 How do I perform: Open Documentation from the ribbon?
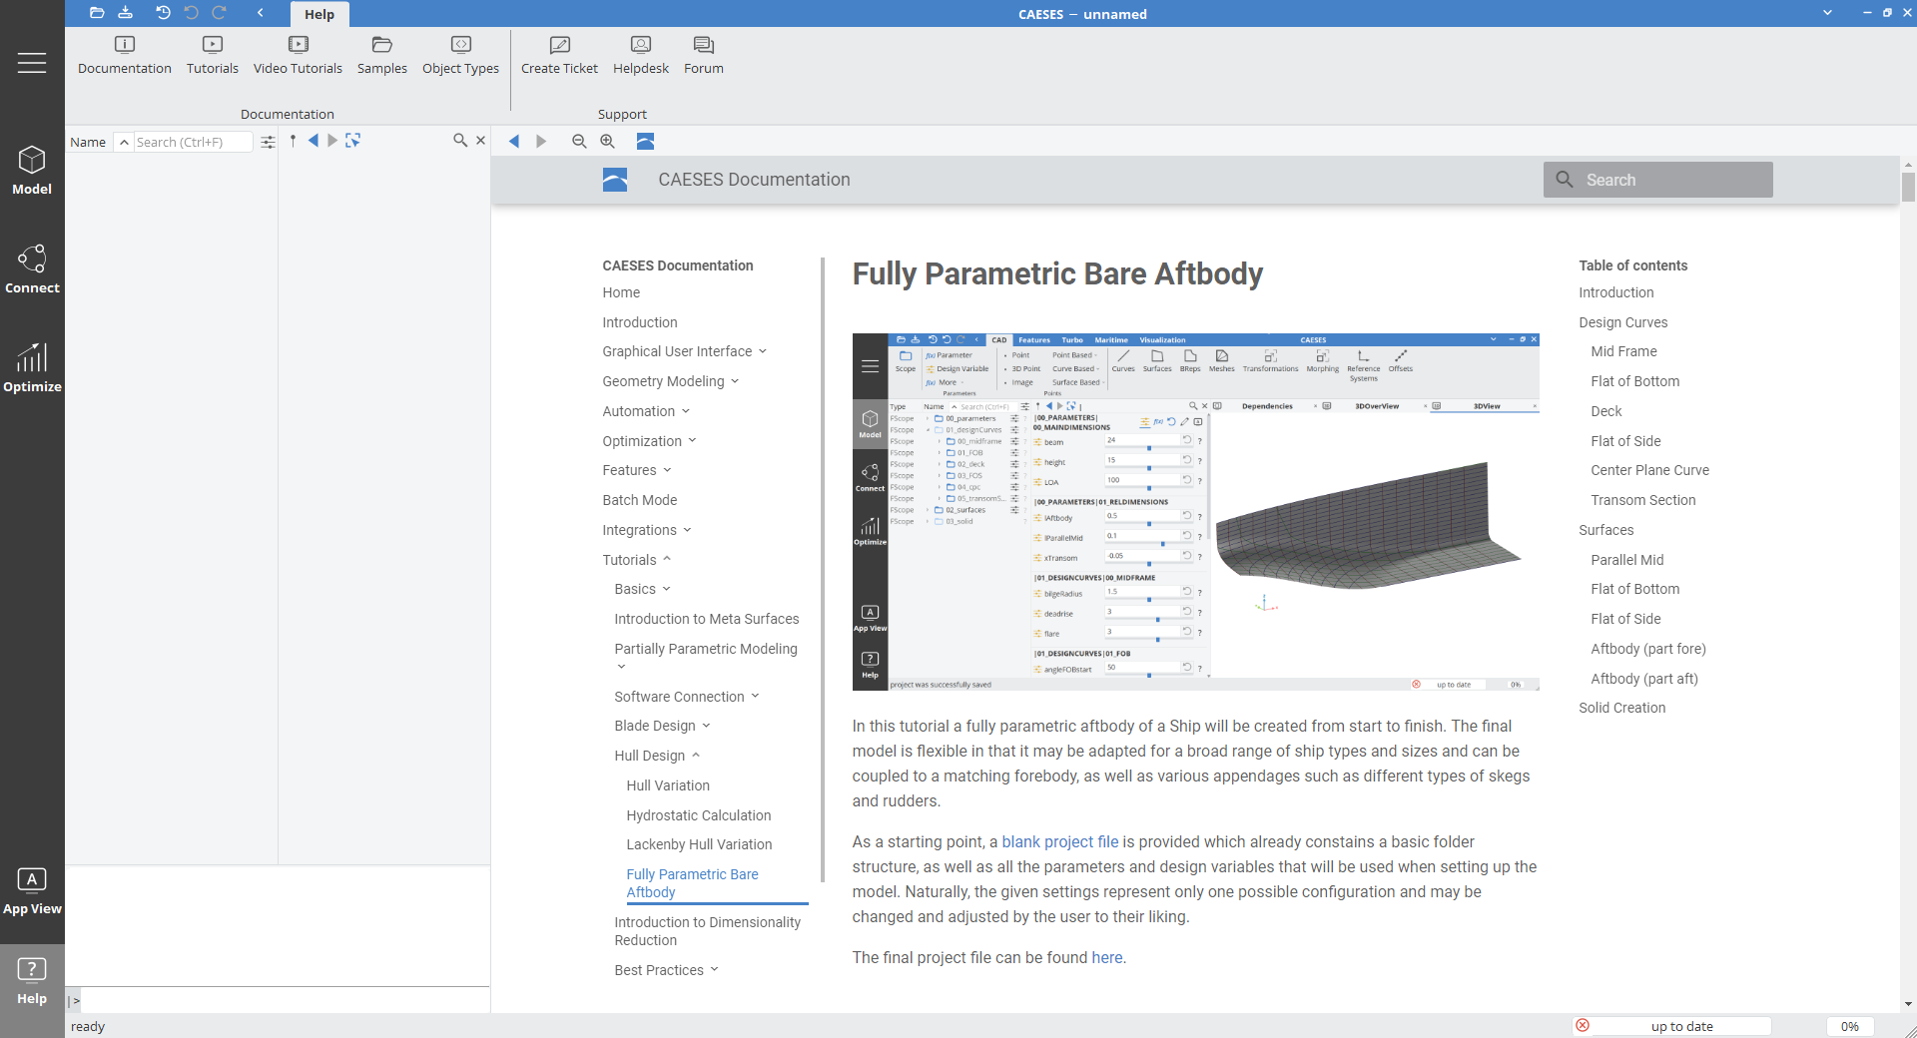coord(125,55)
